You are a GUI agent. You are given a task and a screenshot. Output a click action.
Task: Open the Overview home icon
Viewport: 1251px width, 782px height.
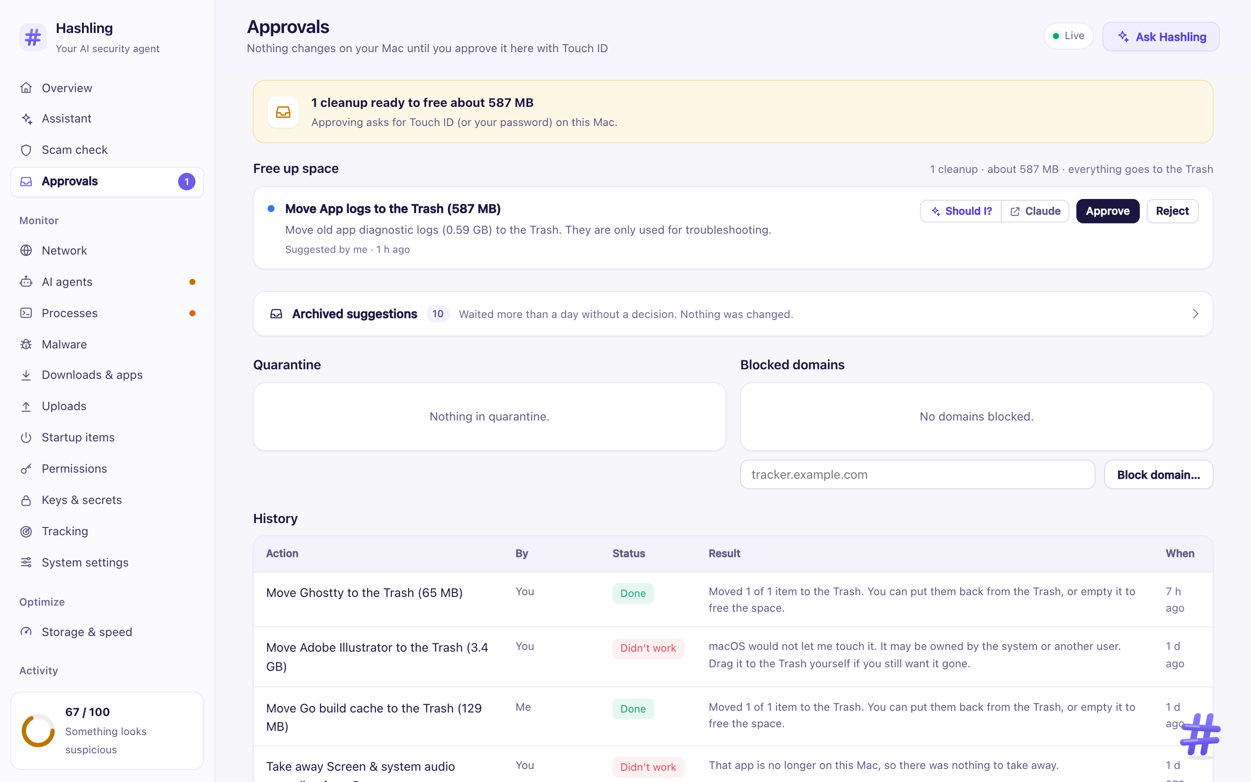click(26, 88)
